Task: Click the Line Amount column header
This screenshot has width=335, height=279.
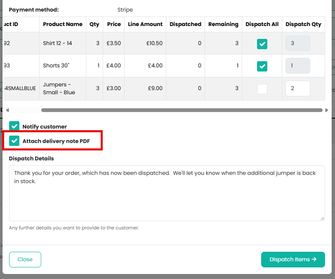Action: [145, 24]
